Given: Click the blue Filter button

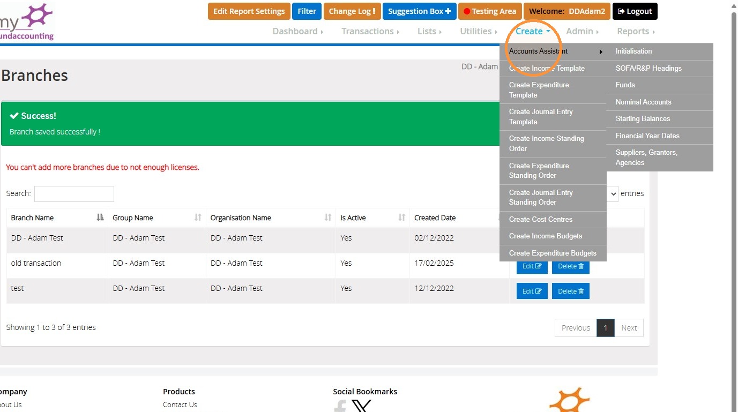Looking at the screenshot, I should pos(307,11).
